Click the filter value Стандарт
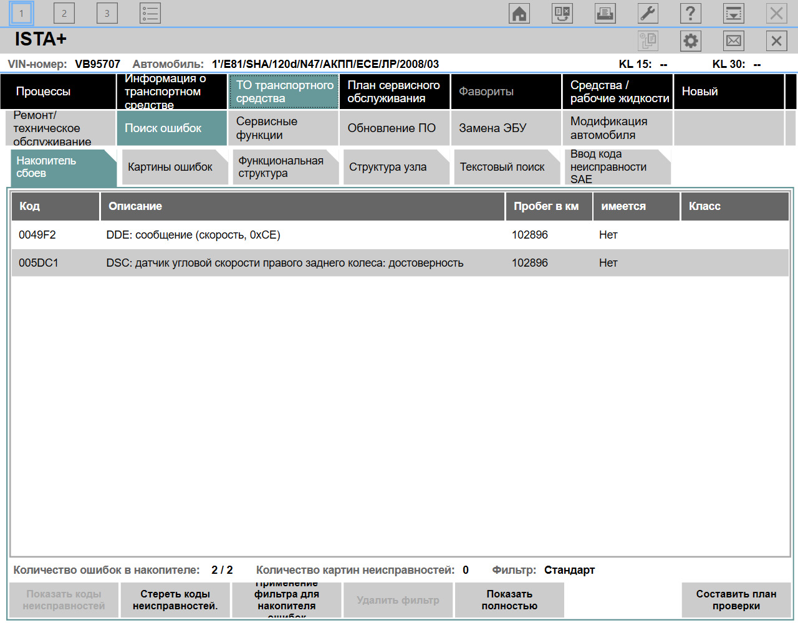Image resolution: width=798 pixels, height=623 pixels. coord(569,570)
